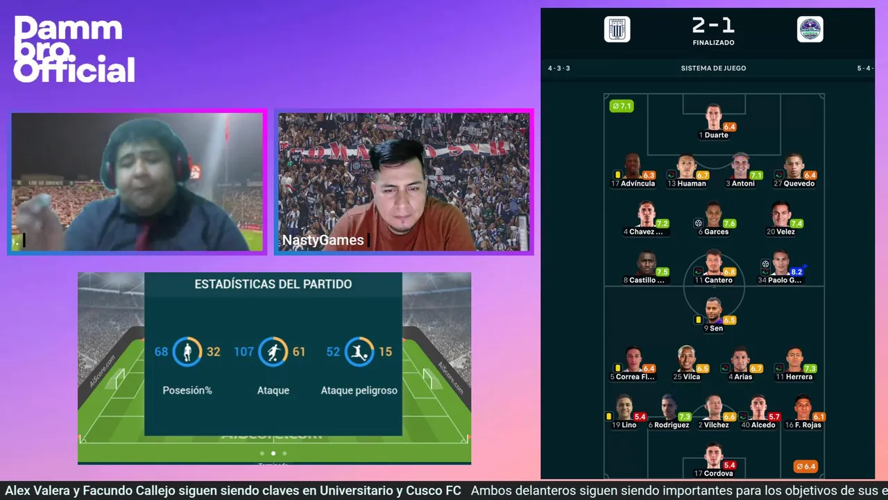Click the FINALIZADO status label
888x500 pixels.
[713, 43]
